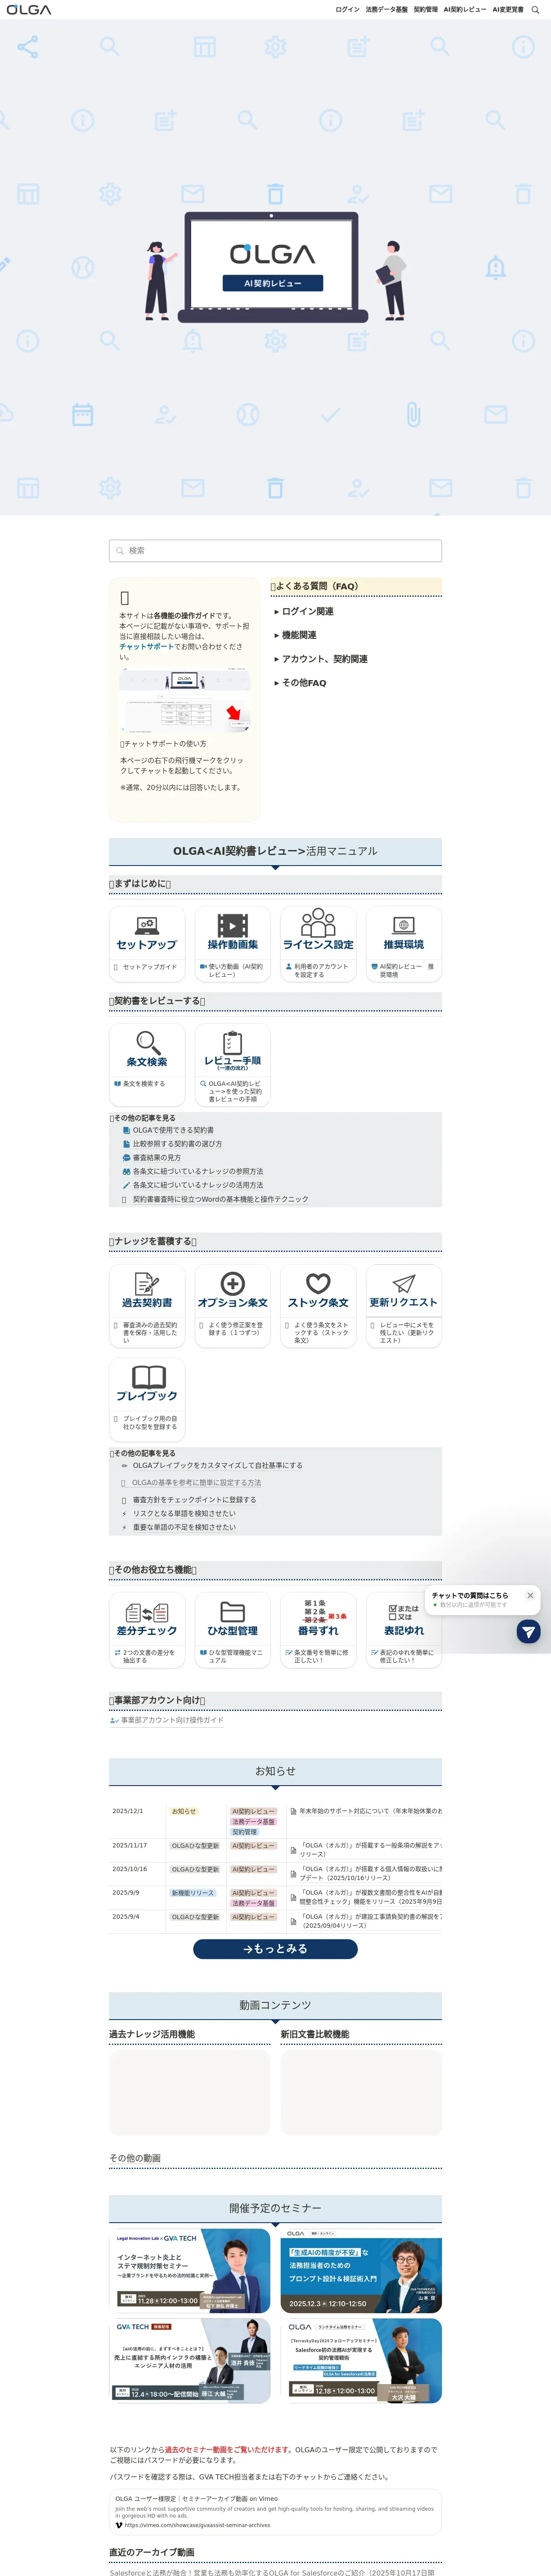Image resolution: width=551 pixels, height=2576 pixels.
Task: Open the 重要な単語の不足を検知させたい link
Action: (x=184, y=1527)
